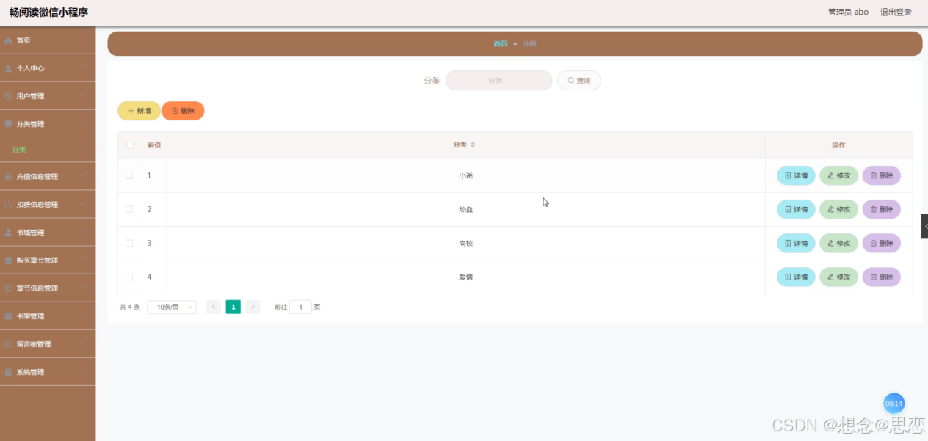
Task: Click purple 删除 for the 爱情 row
Action: pos(881,277)
